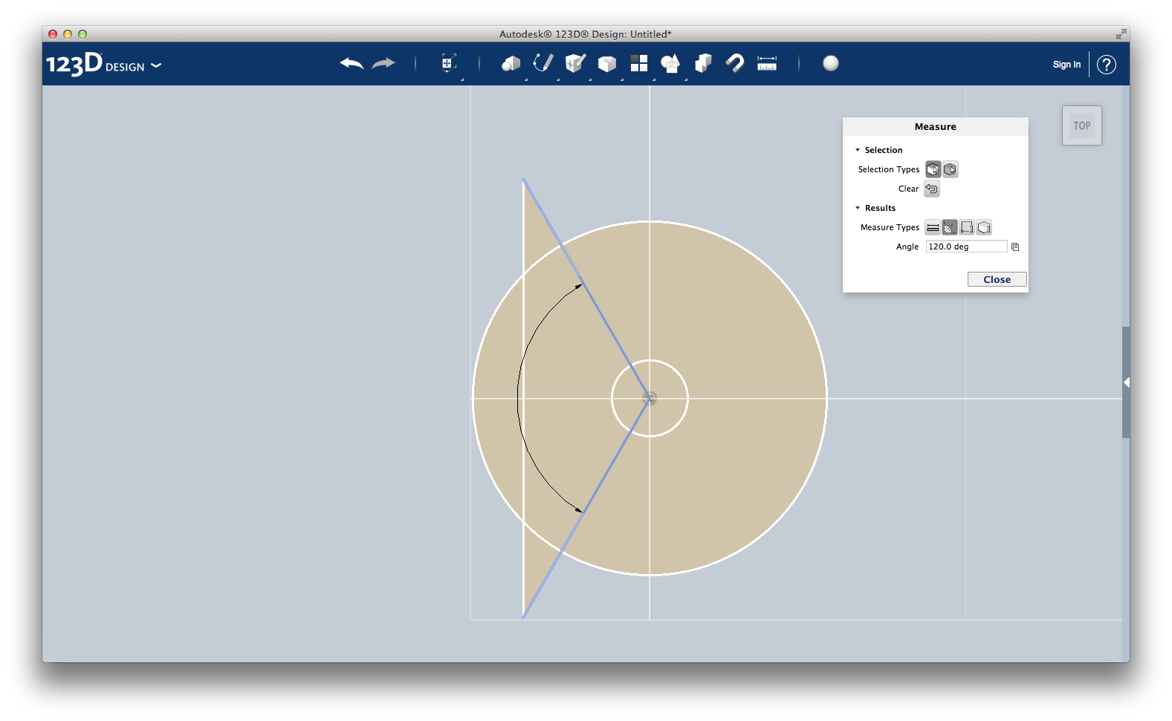Undo the last action
The image size is (1172, 721).
(x=352, y=64)
